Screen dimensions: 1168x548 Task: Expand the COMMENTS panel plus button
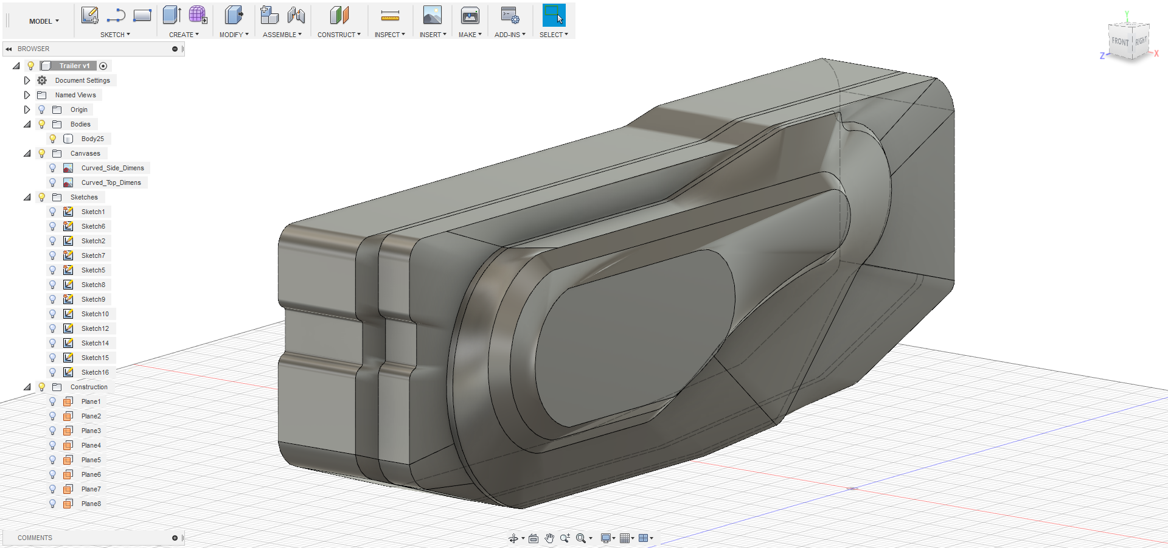click(x=175, y=538)
